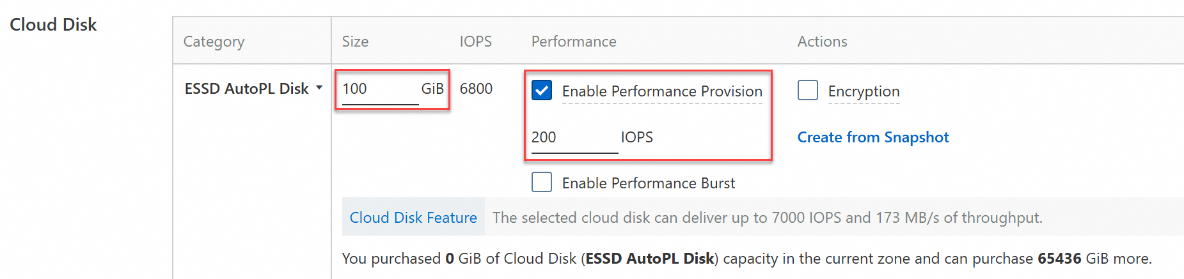Open the Cloud Disk Feature link
Viewport: 1184px width, 279px height.
point(413,218)
